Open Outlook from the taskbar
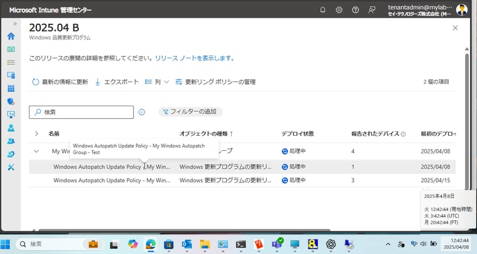Screen dimensions: 477x254 (186, 244)
